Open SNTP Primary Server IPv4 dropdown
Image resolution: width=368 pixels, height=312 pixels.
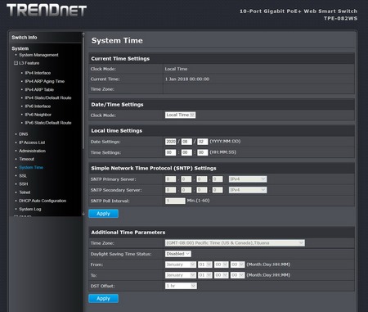[x=248, y=179]
